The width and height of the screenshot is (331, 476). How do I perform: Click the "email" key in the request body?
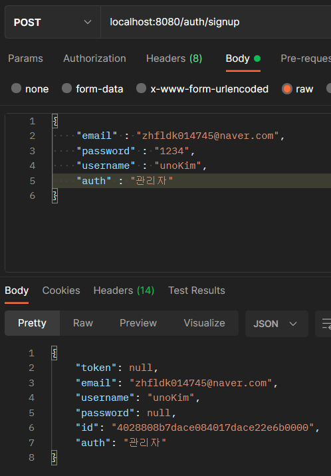point(97,136)
